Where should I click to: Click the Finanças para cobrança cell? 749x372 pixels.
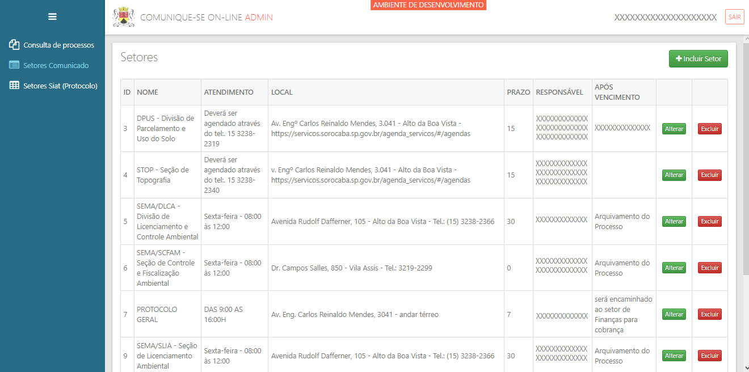click(624, 314)
